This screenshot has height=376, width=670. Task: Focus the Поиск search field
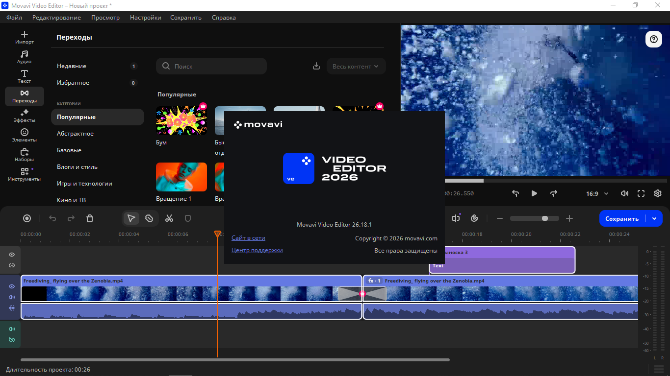coord(211,66)
